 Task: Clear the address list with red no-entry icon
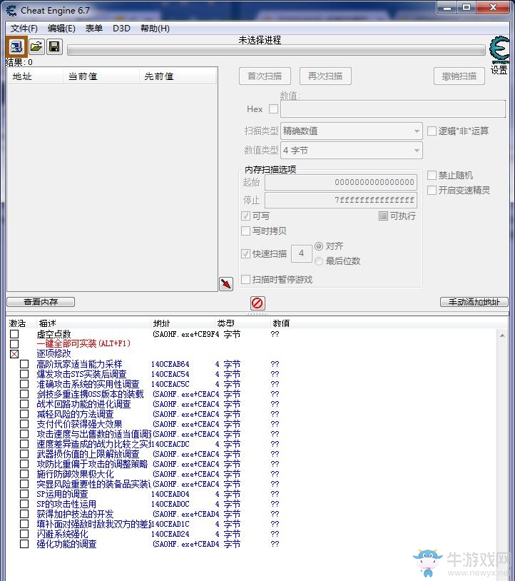257,303
